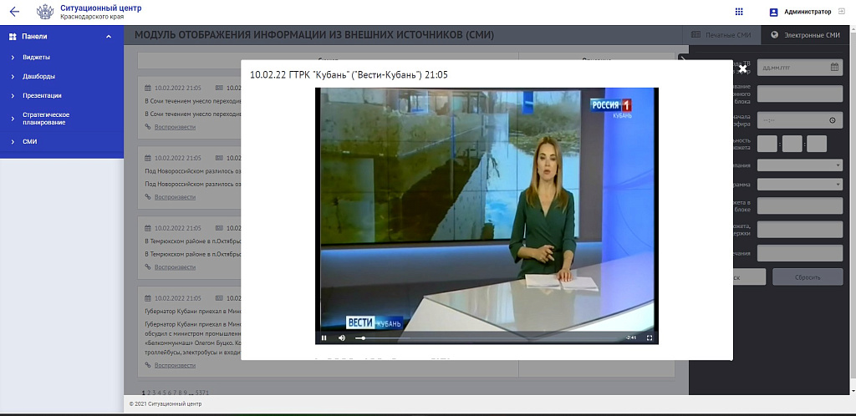Click the first Воспроизвести link

pyautogui.click(x=175, y=127)
